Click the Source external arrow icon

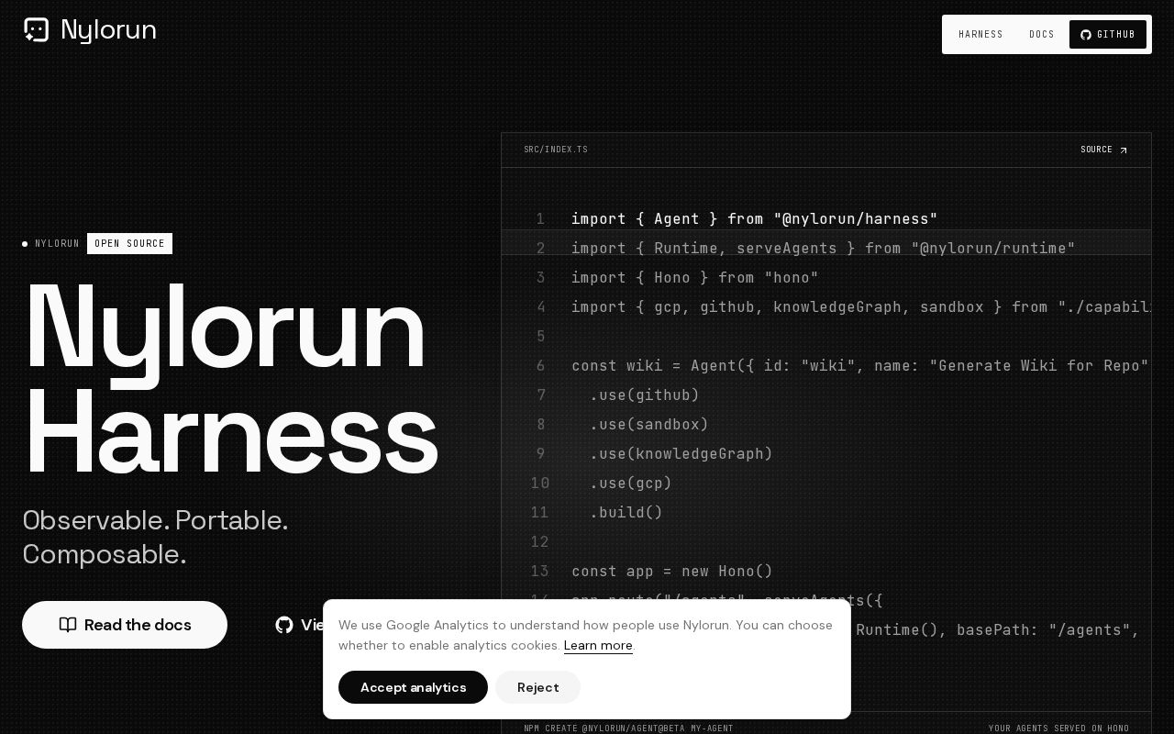coord(1124,150)
